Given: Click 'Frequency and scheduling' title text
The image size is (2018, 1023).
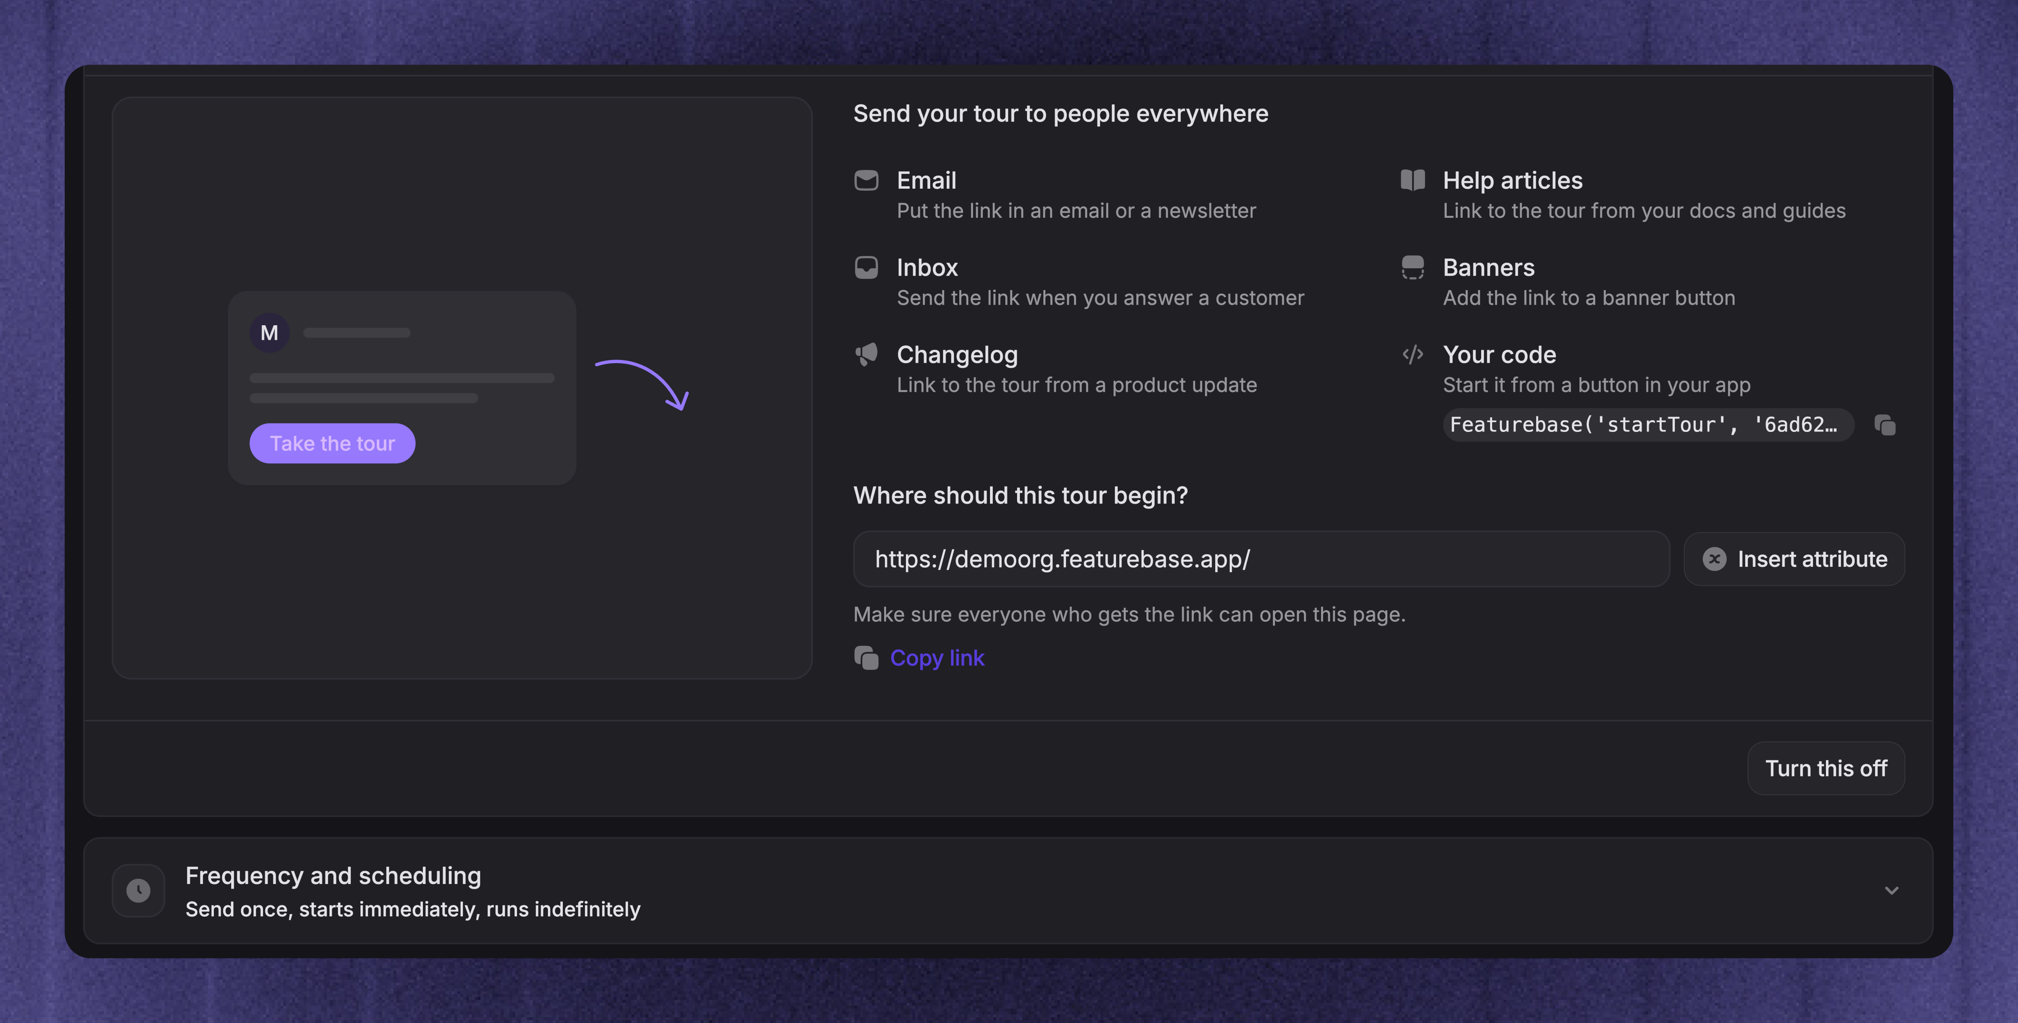Looking at the screenshot, I should 333,876.
